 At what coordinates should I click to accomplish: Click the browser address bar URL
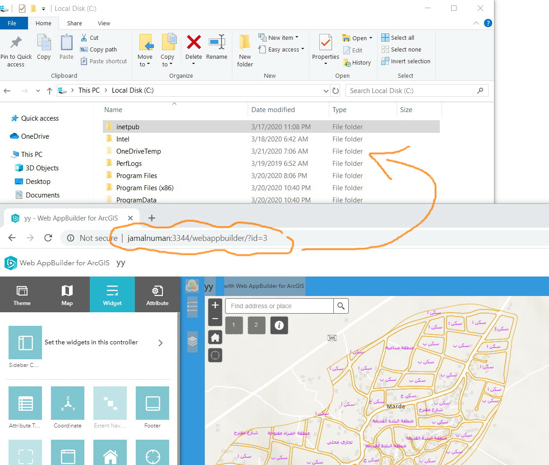[197, 238]
